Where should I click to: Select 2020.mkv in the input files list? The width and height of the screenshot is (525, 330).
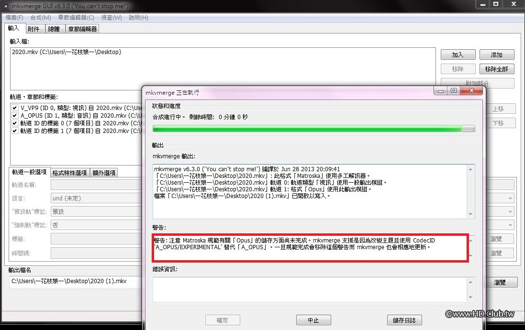[x=67, y=52]
